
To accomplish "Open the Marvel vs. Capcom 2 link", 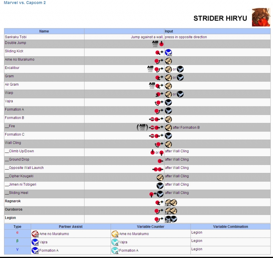I will [25, 3].
